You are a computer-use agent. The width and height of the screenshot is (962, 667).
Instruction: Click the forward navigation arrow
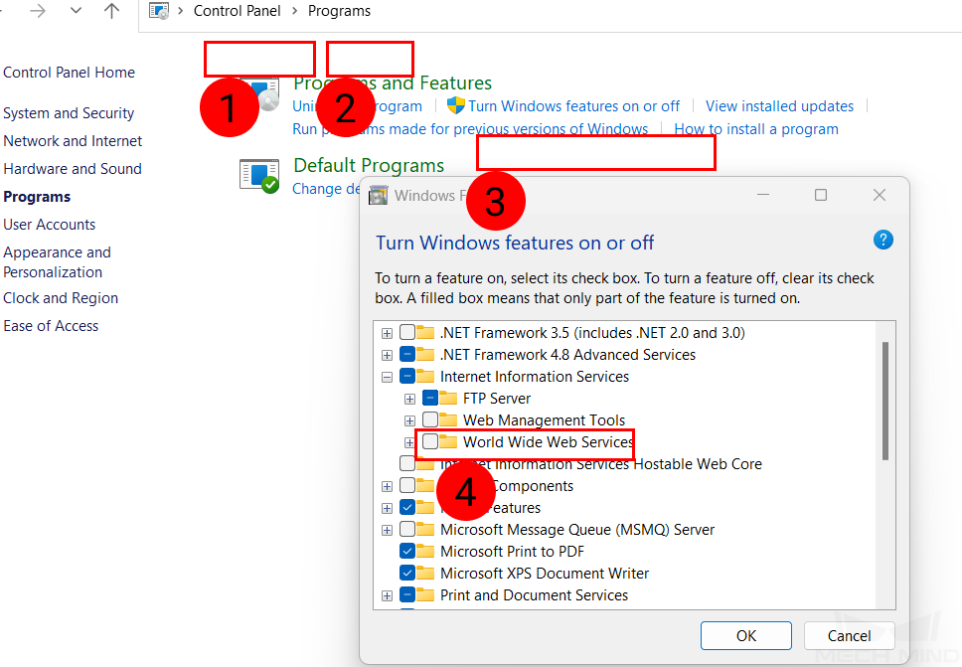coord(38,10)
